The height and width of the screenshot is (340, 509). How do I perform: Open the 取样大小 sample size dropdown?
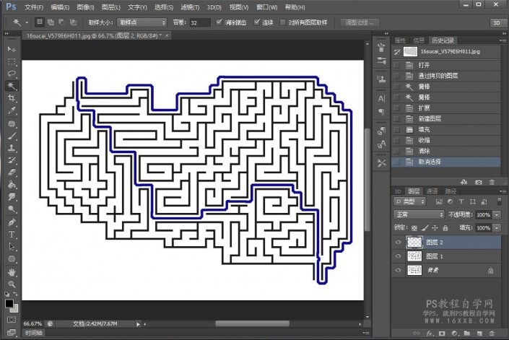[x=142, y=22]
